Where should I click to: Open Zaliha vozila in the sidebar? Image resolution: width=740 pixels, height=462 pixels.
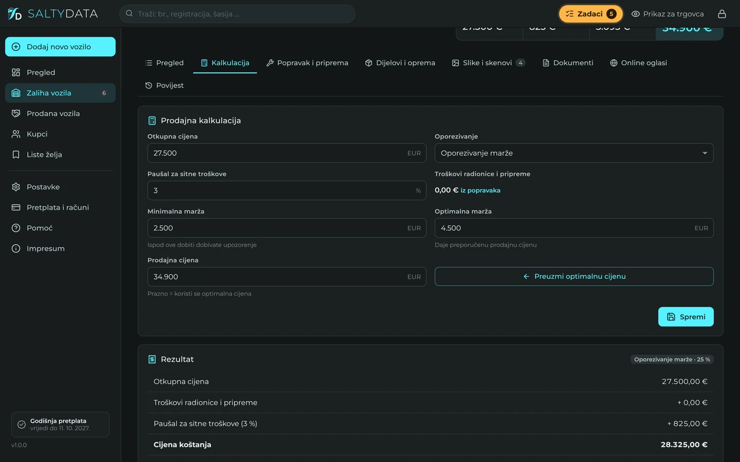(60, 93)
